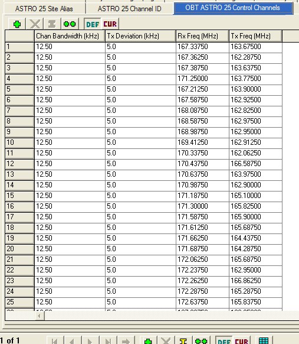Click Tx Freq cell 165.10000
The height and width of the screenshot is (344, 299).
pyautogui.click(x=256, y=196)
